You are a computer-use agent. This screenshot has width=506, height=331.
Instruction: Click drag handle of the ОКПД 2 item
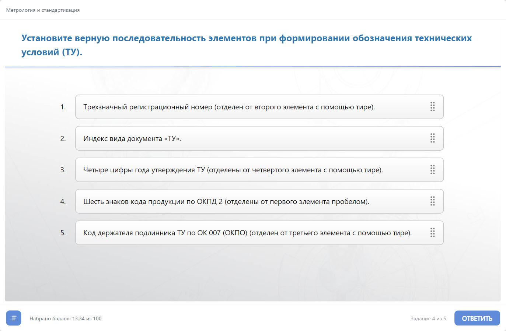432,201
